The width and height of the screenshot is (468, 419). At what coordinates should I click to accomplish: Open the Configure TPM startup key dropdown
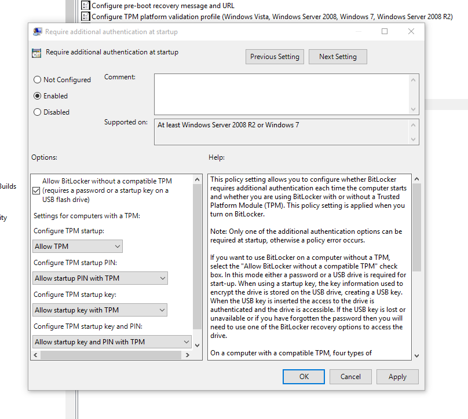(x=100, y=310)
